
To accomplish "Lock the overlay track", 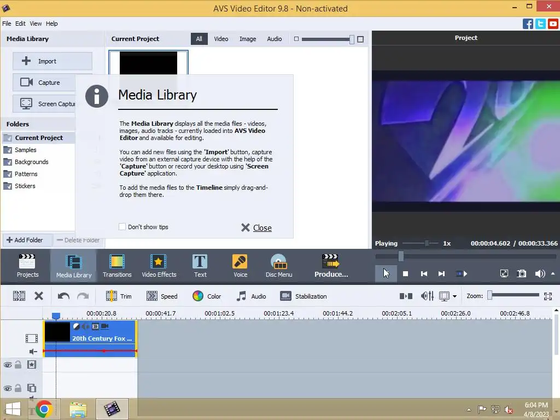I will [18, 388].
